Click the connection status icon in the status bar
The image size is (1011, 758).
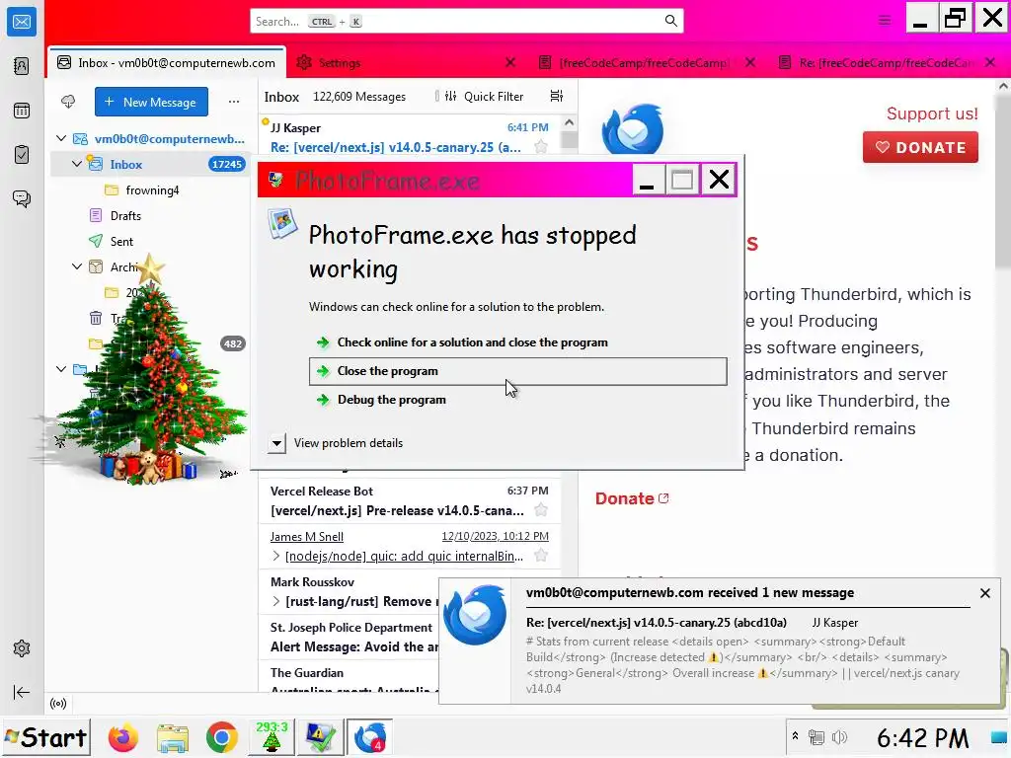(58, 703)
